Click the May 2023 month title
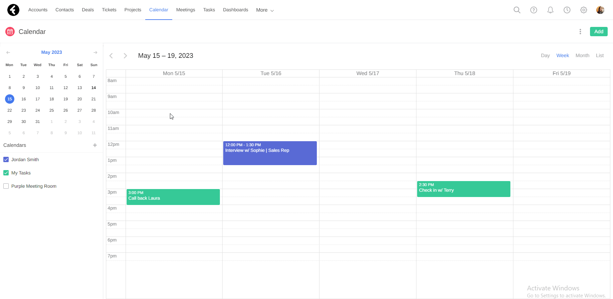This screenshot has width=613, height=299. point(52,52)
